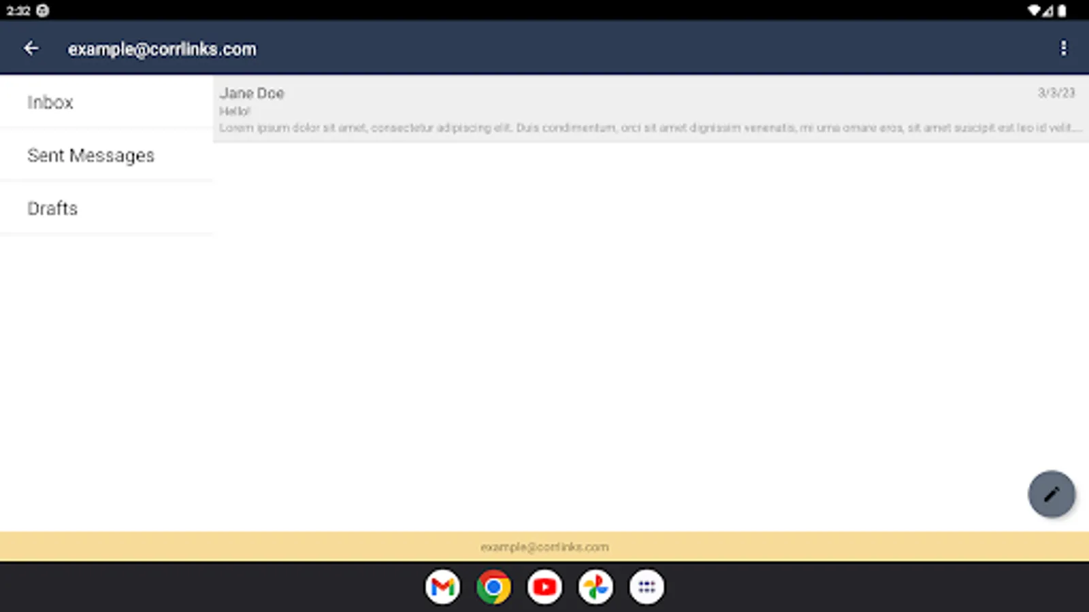The width and height of the screenshot is (1089, 612).
Task: Tap the Lorem ipsum message preview
Action: pyautogui.click(x=650, y=128)
